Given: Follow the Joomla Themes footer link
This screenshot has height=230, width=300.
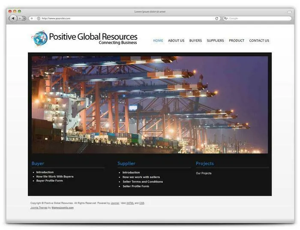Looking at the screenshot, I should 39,207.
